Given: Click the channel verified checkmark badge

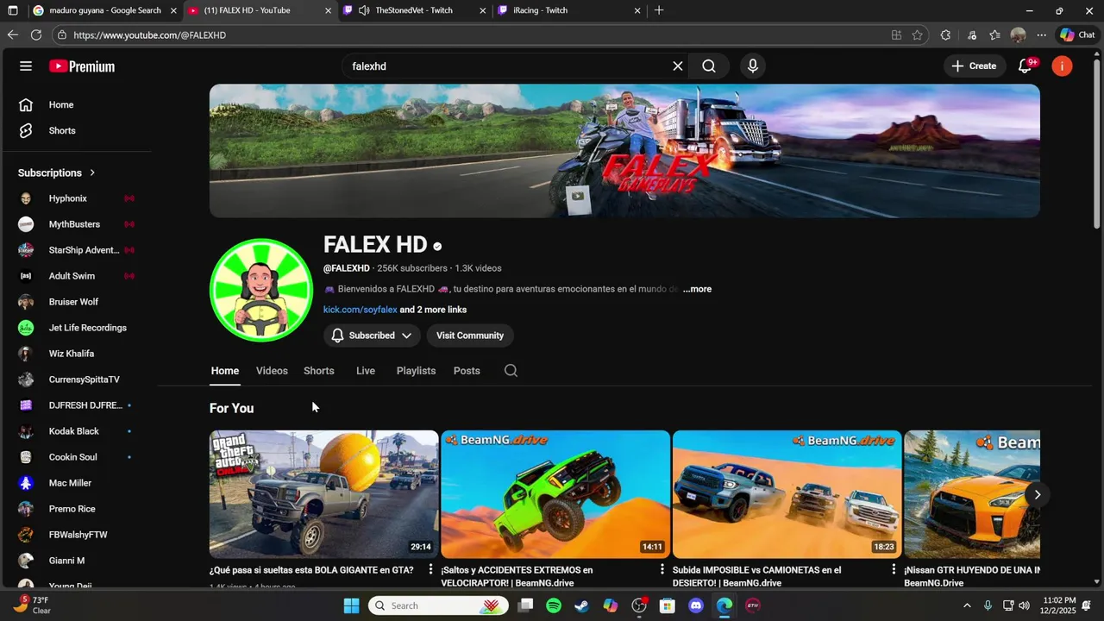Looking at the screenshot, I should click(437, 247).
